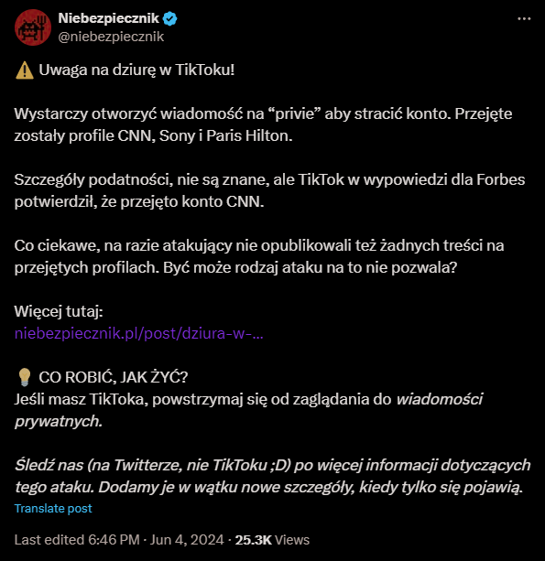Open the @niebezpiecznik handle link
545x561 pixels.
[111, 37]
